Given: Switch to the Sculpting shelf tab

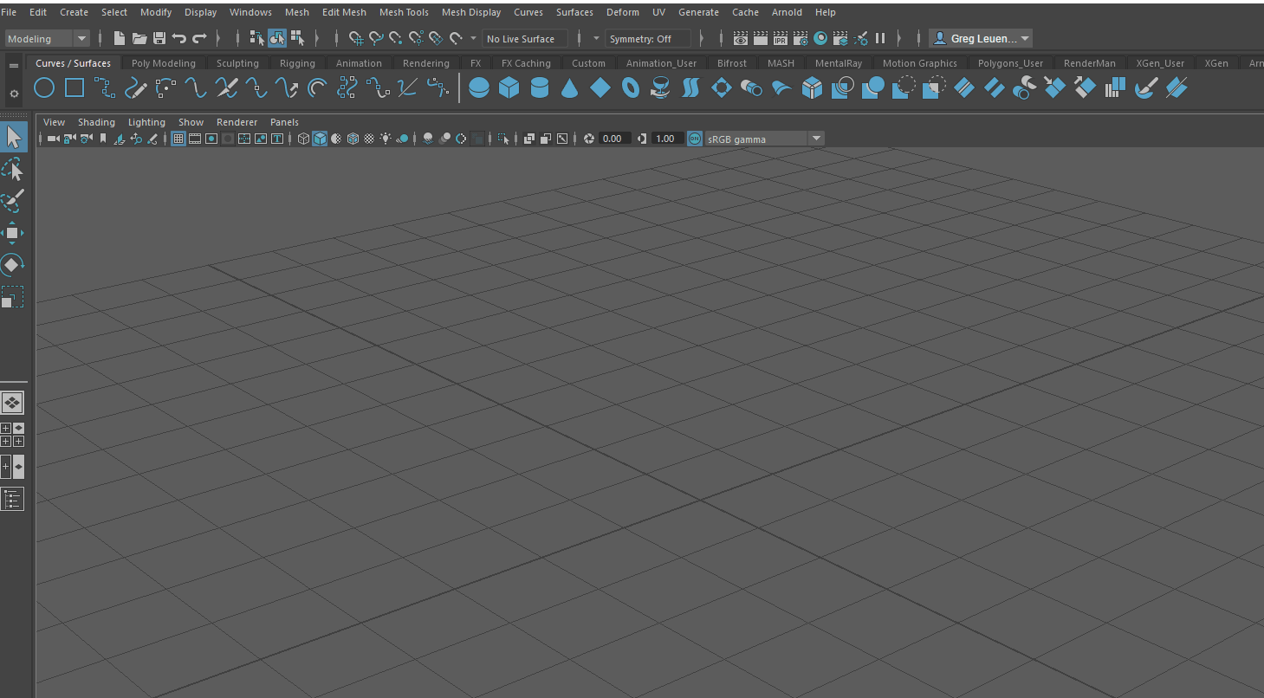Looking at the screenshot, I should click(237, 63).
